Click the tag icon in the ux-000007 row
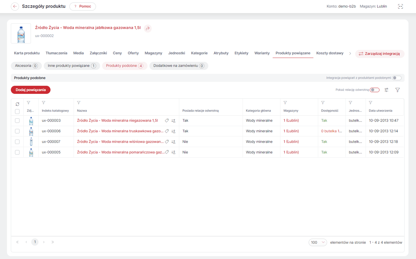 pyautogui.click(x=167, y=141)
